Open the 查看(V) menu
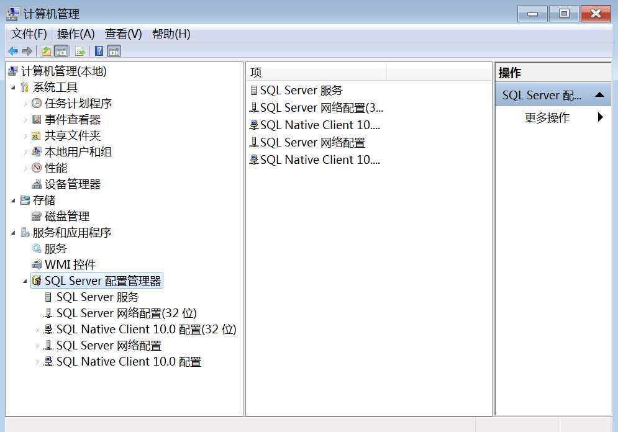The height and width of the screenshot is (432, 618). (x=124, y=34)
